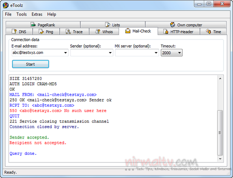Click the output scrollbar up arrow
The height and width of the screenshot is (178, 233).
pyautogui.click(x=220, y=79)
